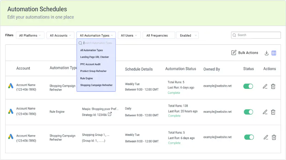Edit the Shopping Group 1 schedule row
The width and height of the screenshot is (286, 160).
[266, 137]
